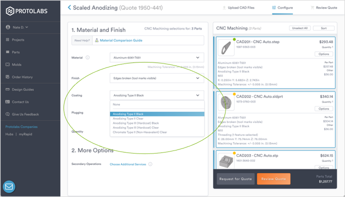The width and height of the screenshot is (345, 197).
Task: Switch to the Review Quote step tab
Action: click(x=326, y=7)
